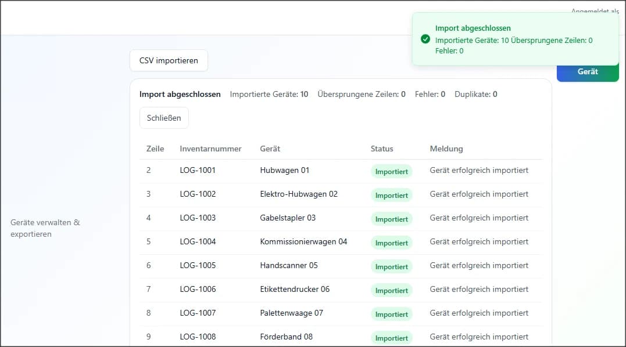Select inventory number LOG-1003
Screen dimensions: 626x347
(198, 218)
